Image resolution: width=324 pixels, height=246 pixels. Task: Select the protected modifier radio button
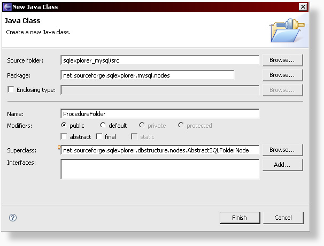[x=181, y=125]
